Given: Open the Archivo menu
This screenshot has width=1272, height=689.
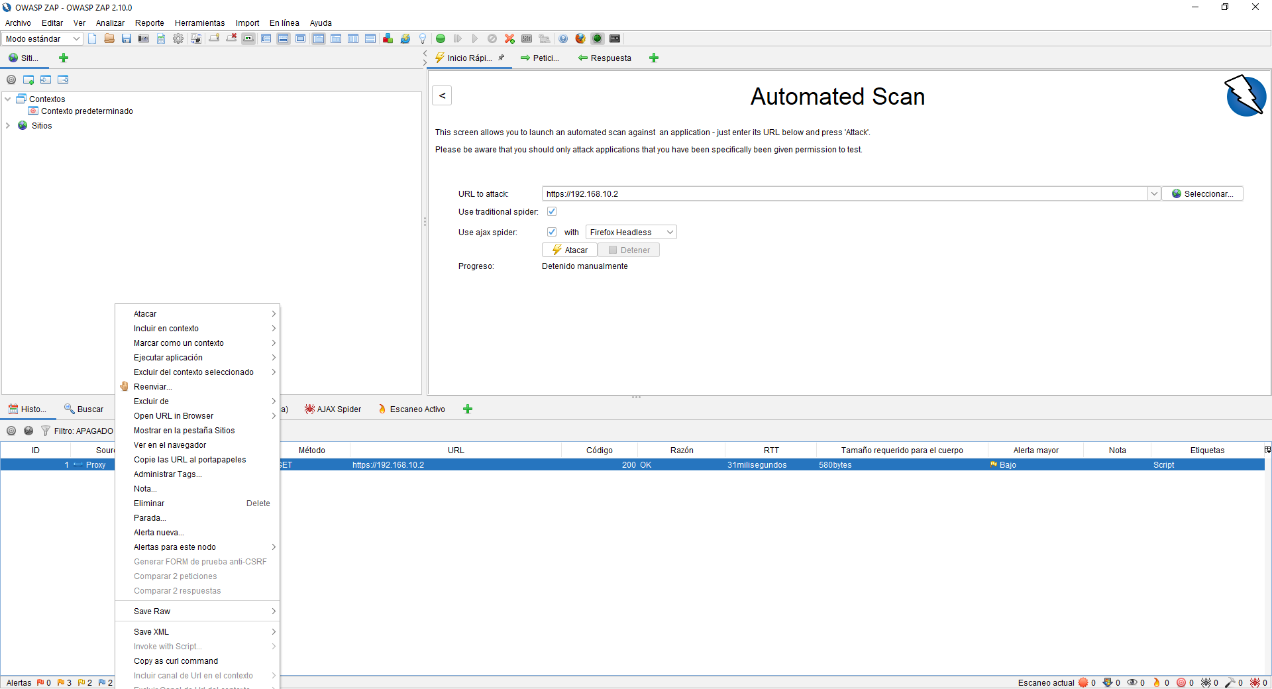Looking at the screenshot, I should click(x=18, y=23).
